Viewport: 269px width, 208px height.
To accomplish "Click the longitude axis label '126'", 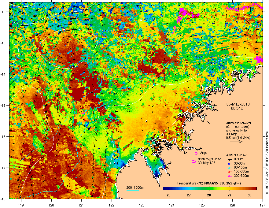I will coord(232,205).
